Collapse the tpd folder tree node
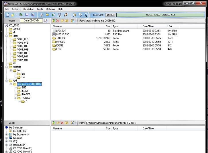 (x=7, y=81)
